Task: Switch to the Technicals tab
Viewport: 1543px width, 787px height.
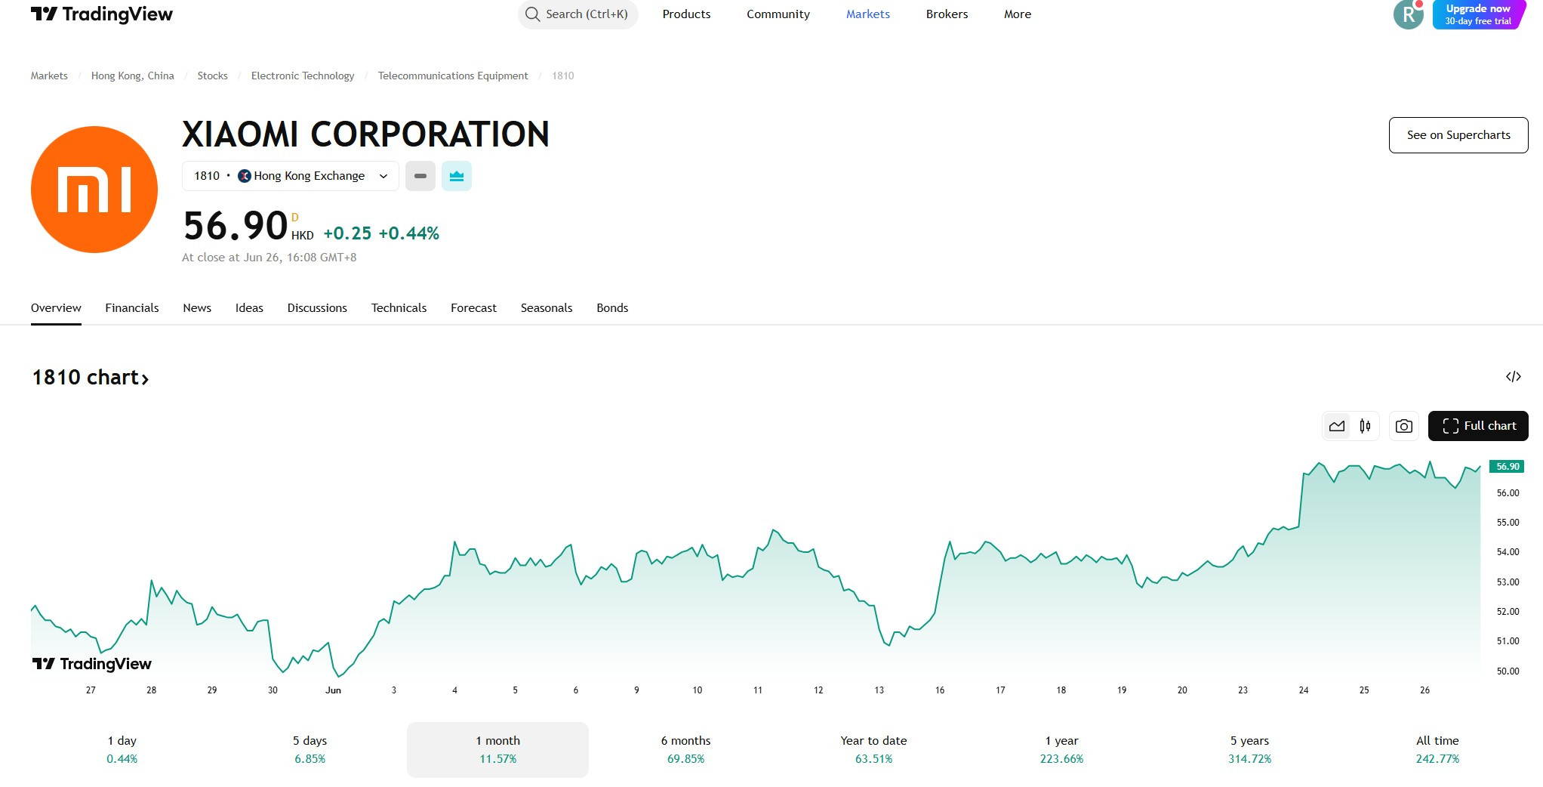Action: pyautogui.click(x=399, y=308)
